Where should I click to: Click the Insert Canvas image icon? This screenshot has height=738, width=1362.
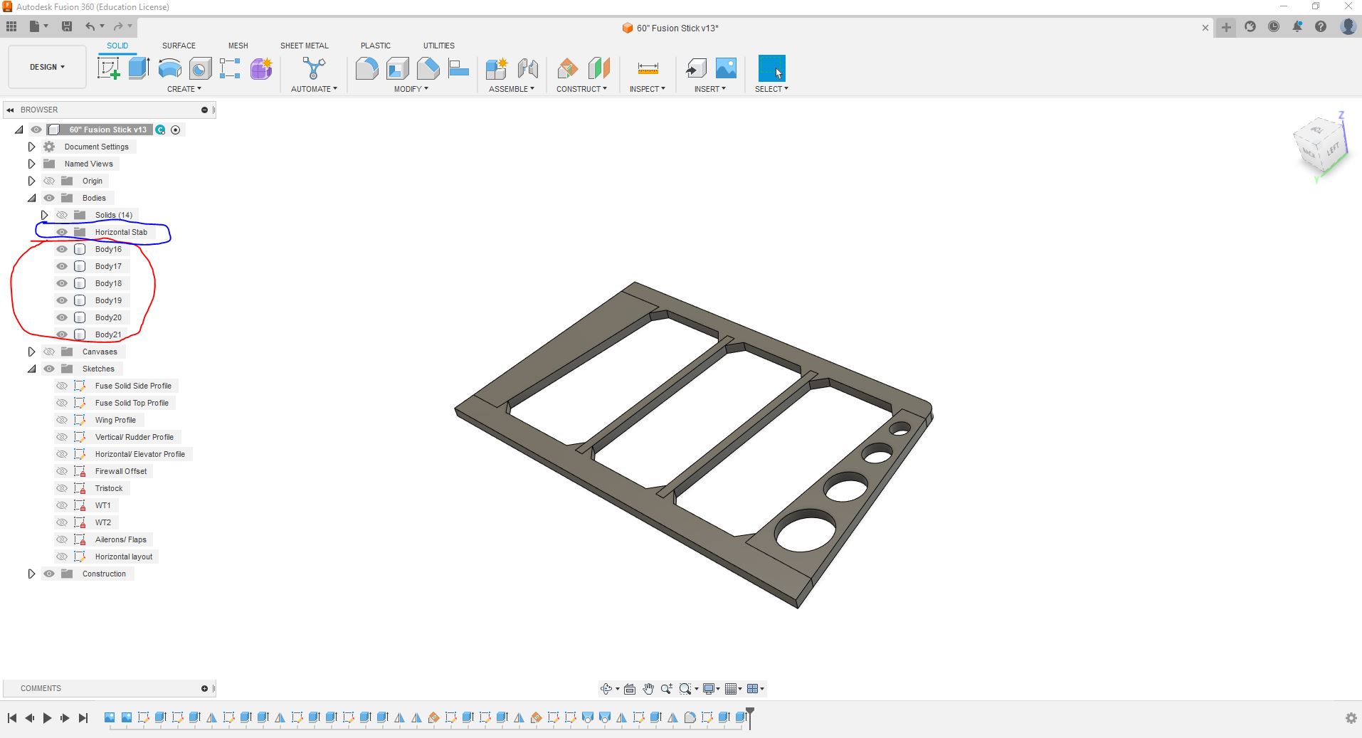click(726, 68)
